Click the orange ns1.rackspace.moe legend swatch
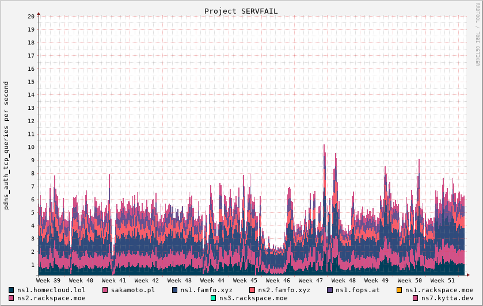 tap(400, 290)
